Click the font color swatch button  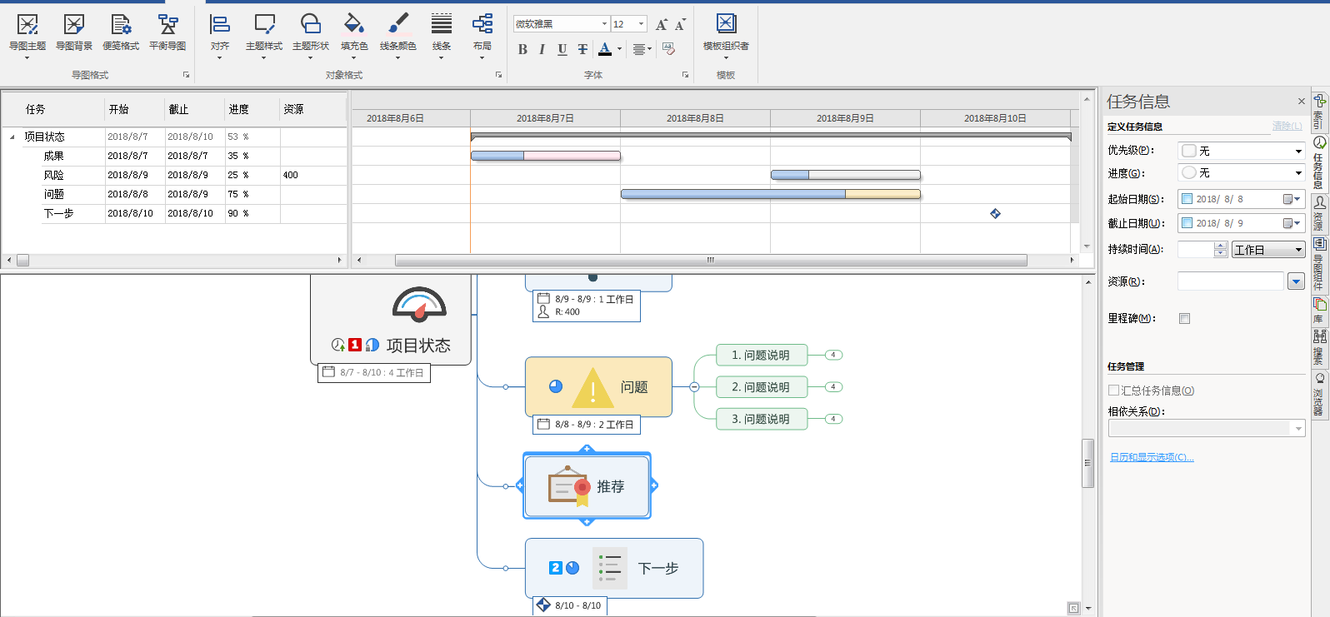coord(605,50)
